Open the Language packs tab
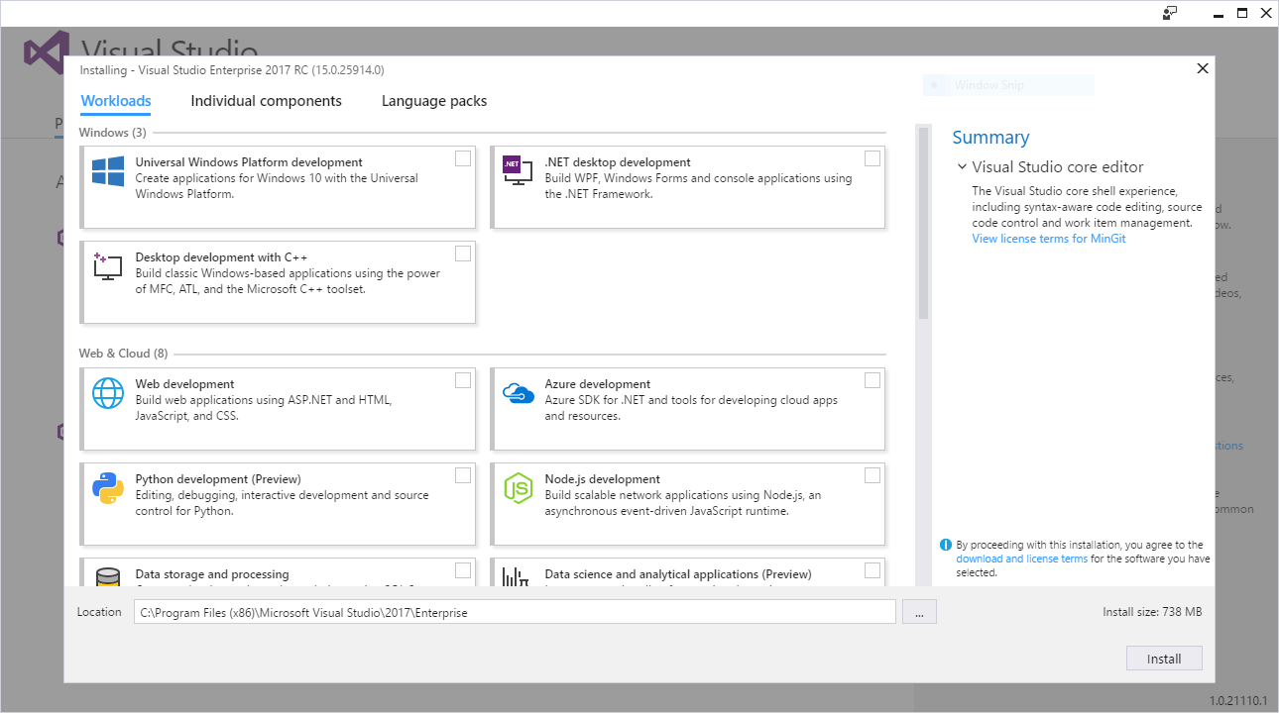Viewport: 1279px width, 713px height. coord(434,101)
